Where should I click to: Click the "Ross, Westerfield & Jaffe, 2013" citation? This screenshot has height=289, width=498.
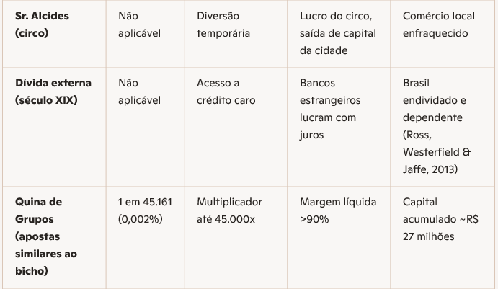coord(437,151)
